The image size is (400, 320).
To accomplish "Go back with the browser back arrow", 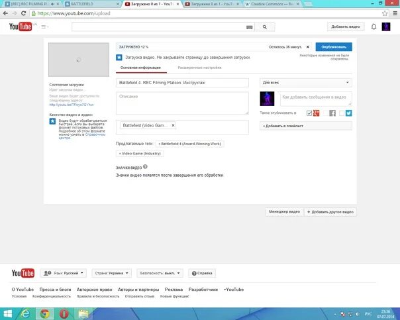I will 5,13.
